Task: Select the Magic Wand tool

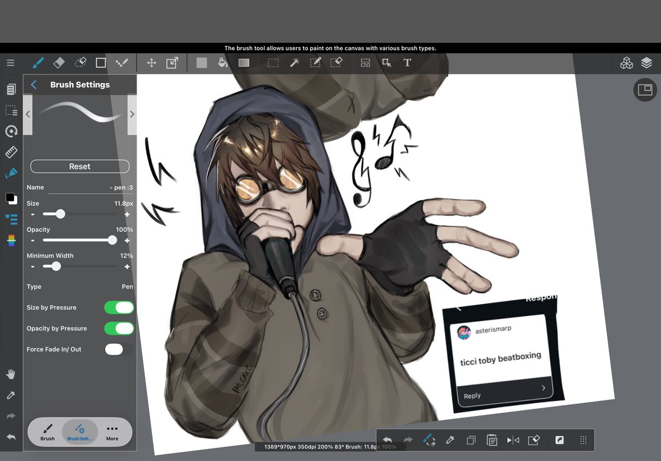Action: pyautogui.click(x=294, y=63)
